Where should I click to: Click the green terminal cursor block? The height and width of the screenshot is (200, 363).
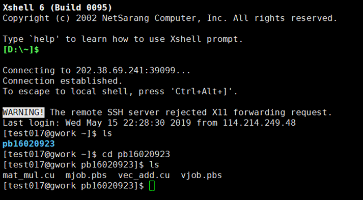[x=152, y=186]
